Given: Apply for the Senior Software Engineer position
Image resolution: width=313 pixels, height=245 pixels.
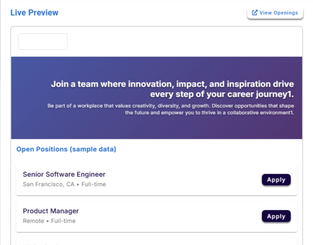Looking at the screenshot, I should [x=276, y=180].
